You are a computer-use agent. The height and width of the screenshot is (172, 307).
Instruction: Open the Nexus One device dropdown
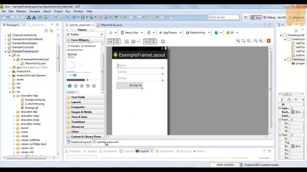click(131, 32)
